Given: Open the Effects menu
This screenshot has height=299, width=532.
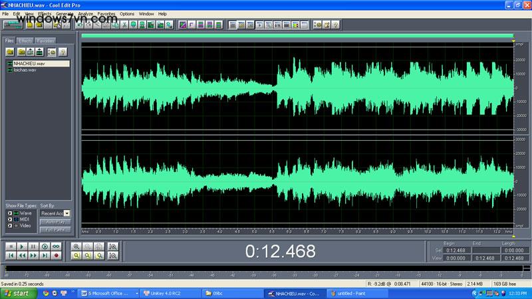Looking at the screenshot, I should point(44,13).
